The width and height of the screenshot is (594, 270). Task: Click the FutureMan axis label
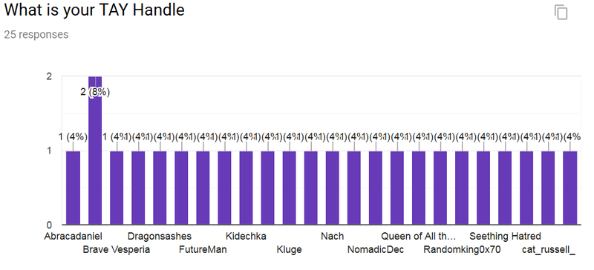[x=203, y=249]
